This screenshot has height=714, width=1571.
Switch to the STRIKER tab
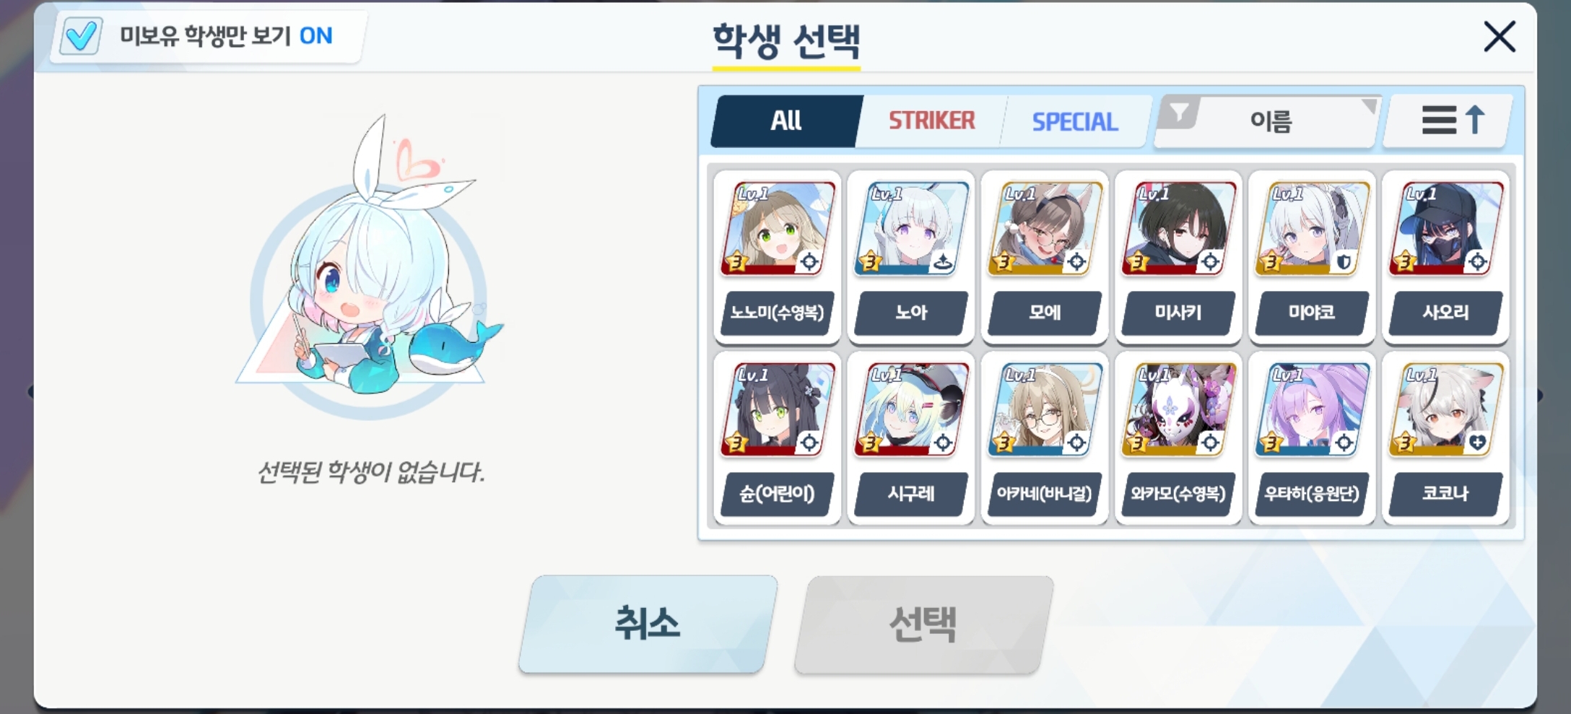931,121
